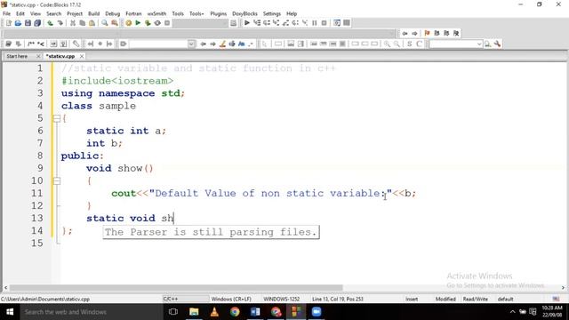Open the Search menu
Image resolution: width=569 pixels, height=320 pixels.
pos(53,13)
